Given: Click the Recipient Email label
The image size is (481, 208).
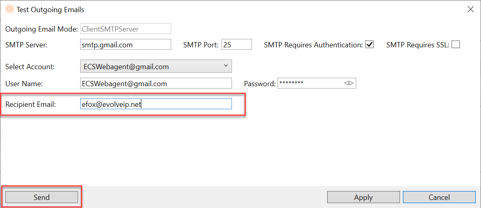Looking at the screenshot, I should point(30,104).
